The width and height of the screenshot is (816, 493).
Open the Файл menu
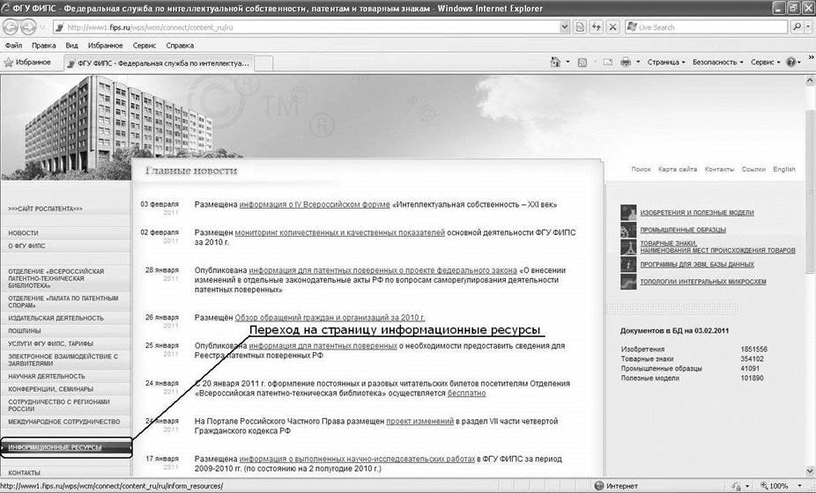[13, 46]
